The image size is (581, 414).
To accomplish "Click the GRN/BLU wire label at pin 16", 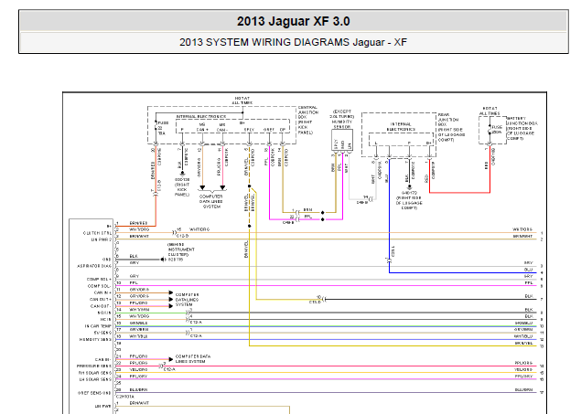I will click(138, 323).
